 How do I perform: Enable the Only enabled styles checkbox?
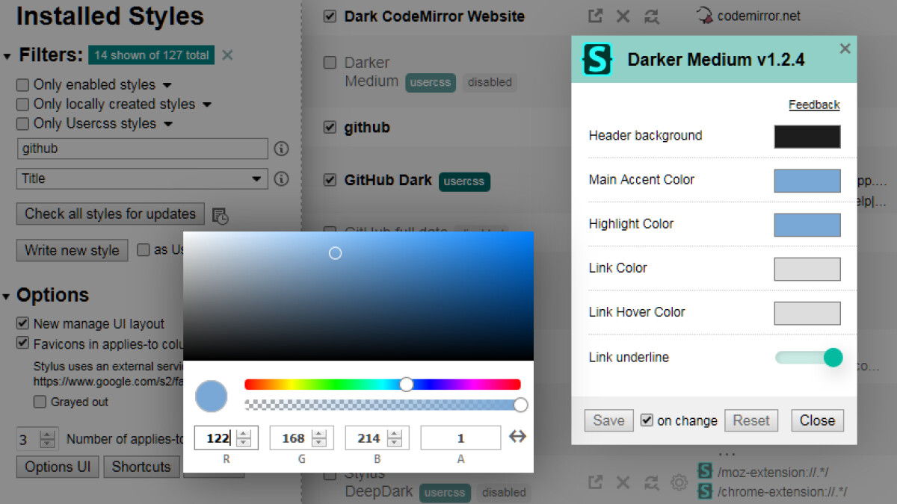coord(23,85)
